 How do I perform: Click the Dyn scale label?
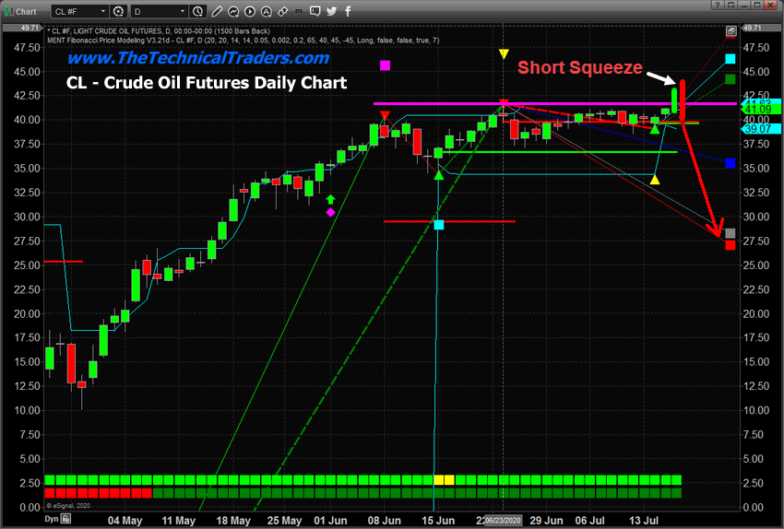coord(52,519)
